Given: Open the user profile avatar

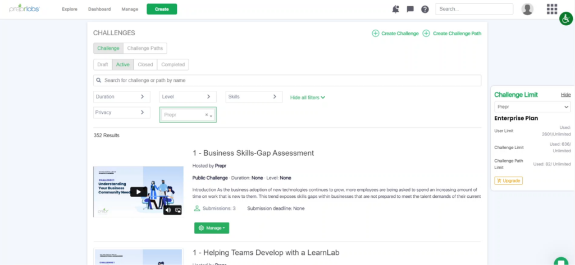Looking at the screenshot, I should point(527,9).
